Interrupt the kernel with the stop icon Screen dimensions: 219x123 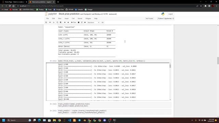click(79, 23)
